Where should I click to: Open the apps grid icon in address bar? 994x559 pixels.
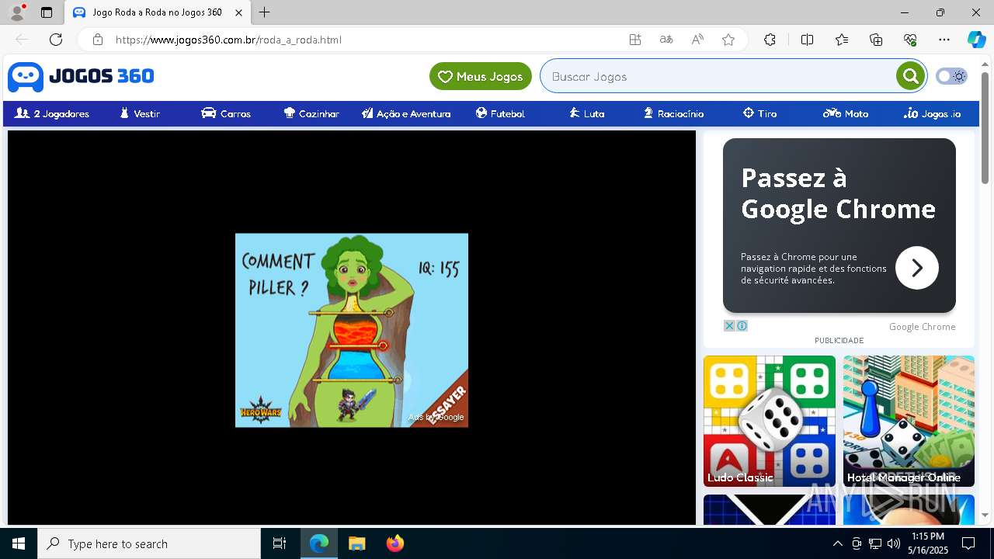(635, 40)
